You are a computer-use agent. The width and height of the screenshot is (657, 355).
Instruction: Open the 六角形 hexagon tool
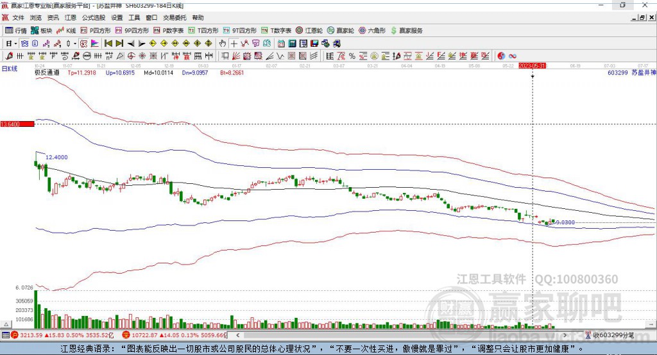click(372, 30)
